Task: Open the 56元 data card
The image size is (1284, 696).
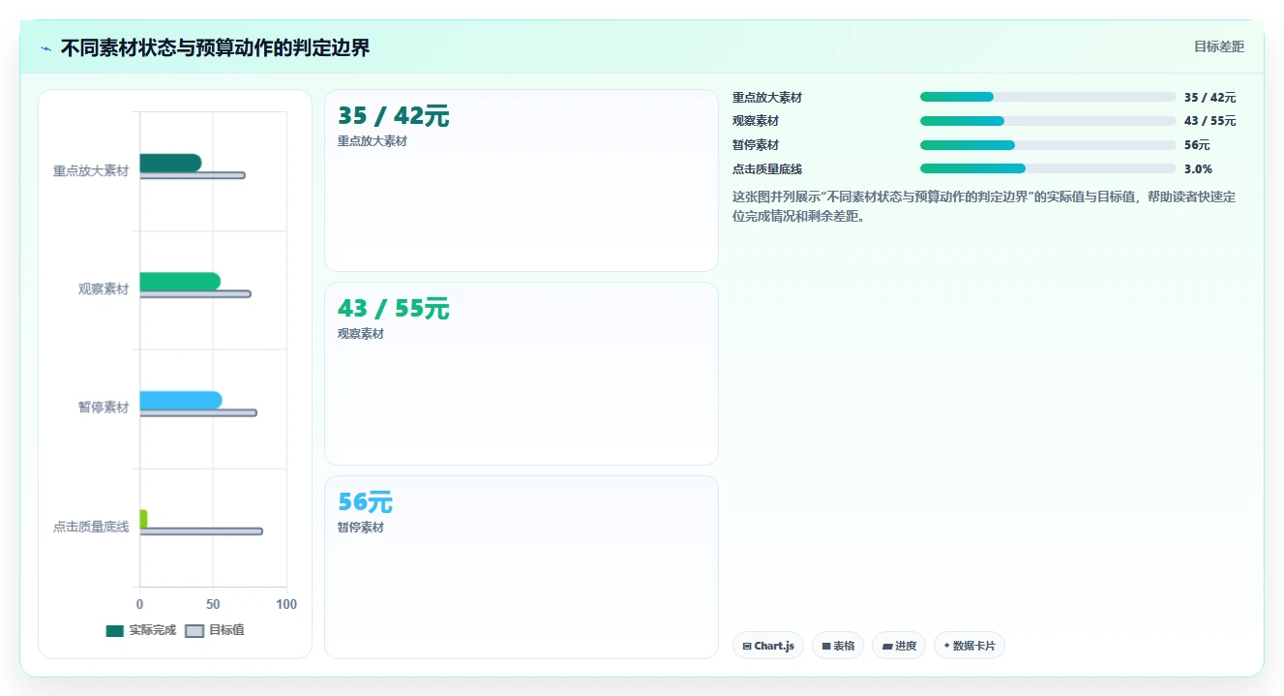Action: pos(522,567)
